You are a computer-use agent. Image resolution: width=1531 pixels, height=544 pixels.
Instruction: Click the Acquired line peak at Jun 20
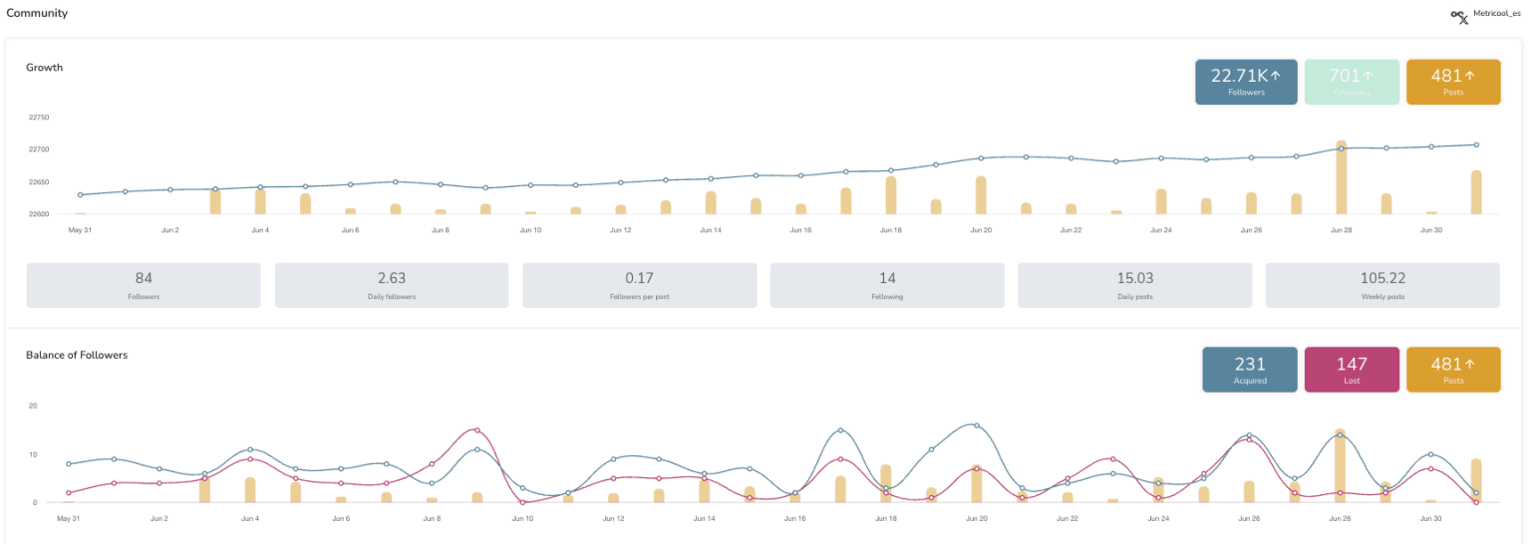(x=976, y=425)
